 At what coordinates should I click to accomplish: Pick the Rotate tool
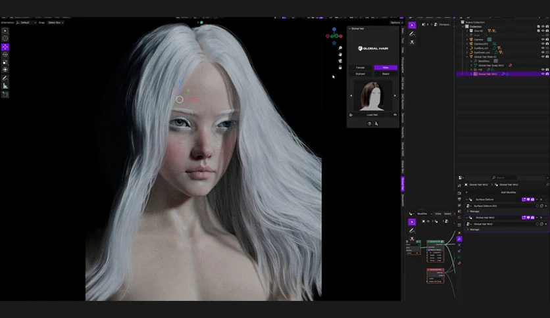(x=5, y=55)
